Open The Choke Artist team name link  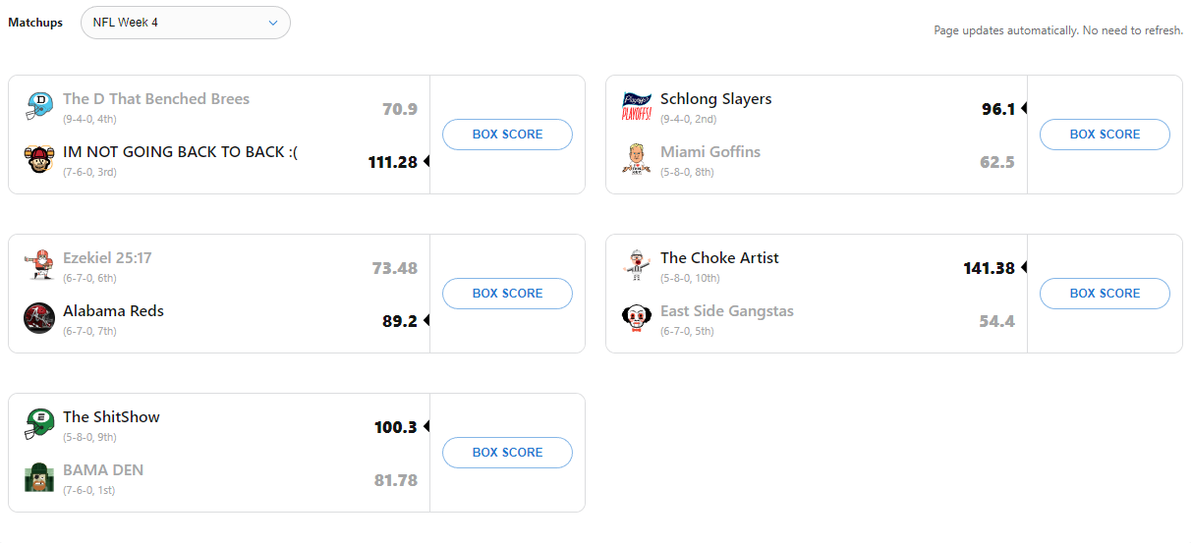pos(719,258)
